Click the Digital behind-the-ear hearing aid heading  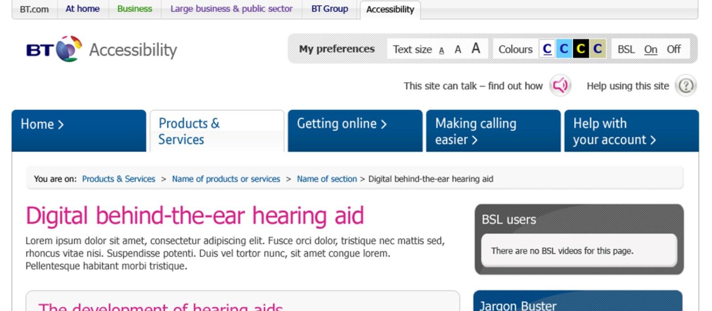coord(195,215)
